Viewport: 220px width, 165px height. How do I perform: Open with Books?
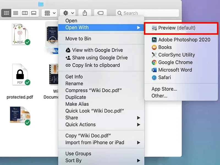(181, 47)
